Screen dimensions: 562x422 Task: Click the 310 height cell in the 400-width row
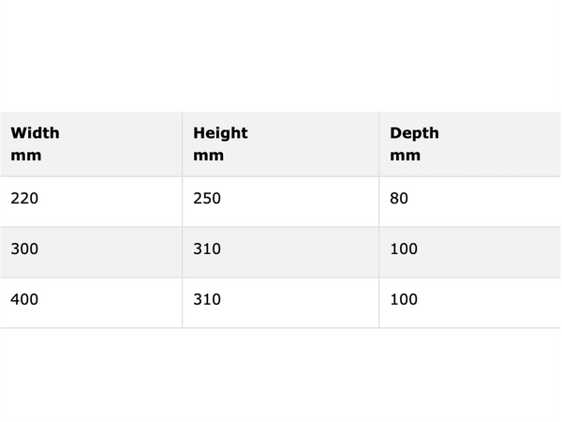[281, 303]
